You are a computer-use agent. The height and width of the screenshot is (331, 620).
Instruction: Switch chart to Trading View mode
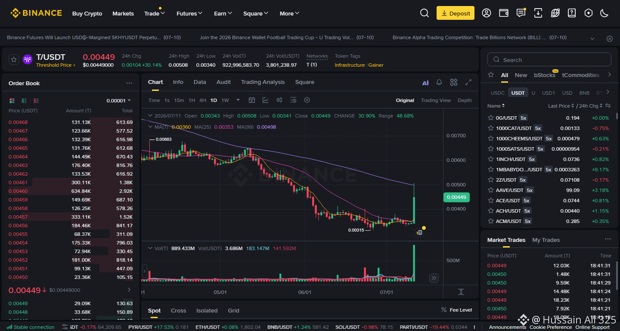tap(436, 100)
